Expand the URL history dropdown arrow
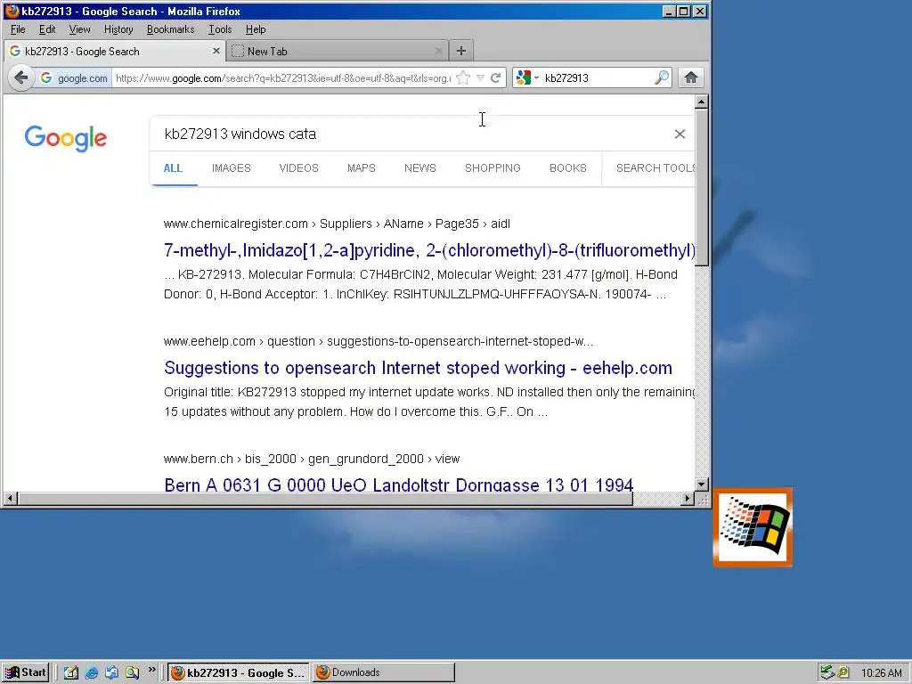Viewport: 912px width, 684px height. pos(480,78)
